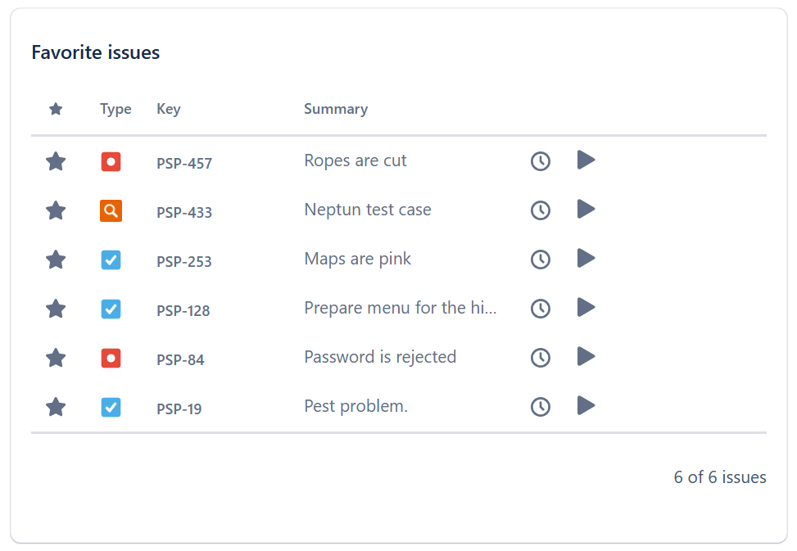Image resolution: width=797 pixels, height=551 pixels.
Task: Open the issue key PSP-253
Action: point(184,262)
